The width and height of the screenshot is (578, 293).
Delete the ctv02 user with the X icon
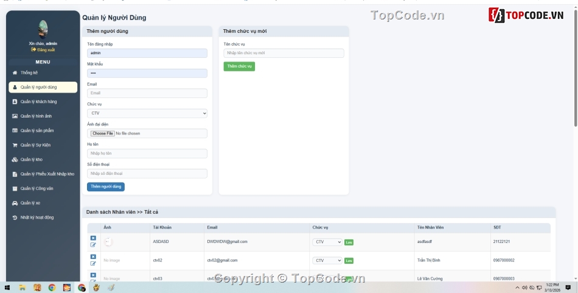93,257
